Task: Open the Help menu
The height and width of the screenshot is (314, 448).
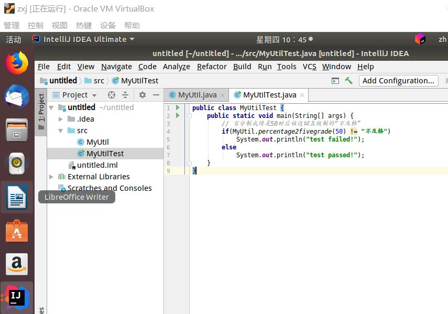Action: click(366, 67)
